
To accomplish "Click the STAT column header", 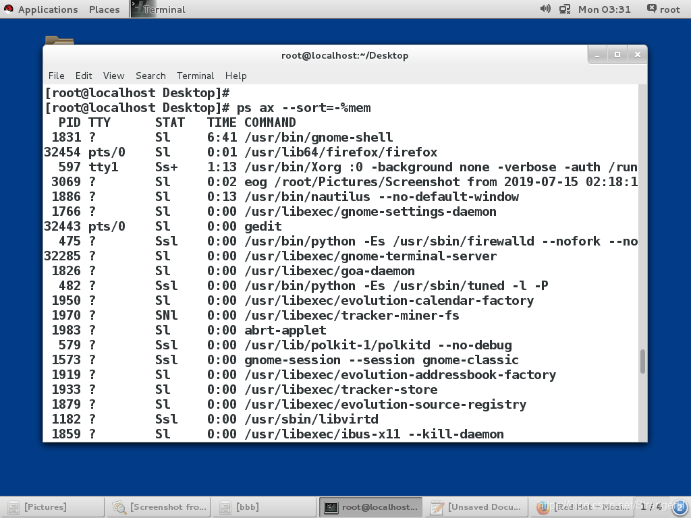I will [169, 123].
